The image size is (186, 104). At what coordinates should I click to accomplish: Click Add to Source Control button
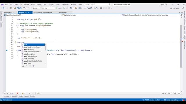(x=152, y=100)
